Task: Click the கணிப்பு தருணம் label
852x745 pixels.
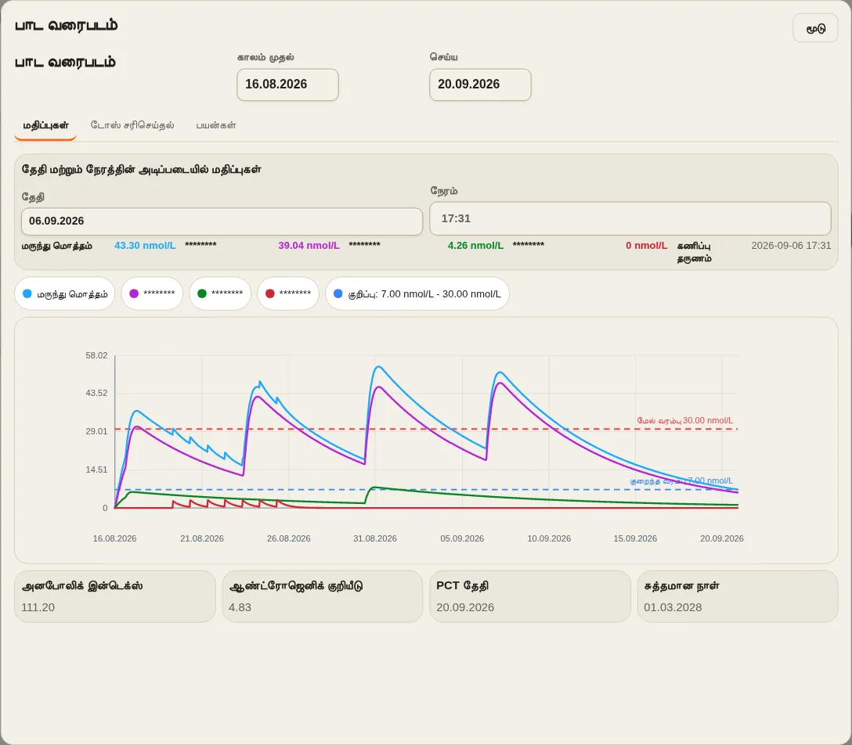Action: point(694,253)
